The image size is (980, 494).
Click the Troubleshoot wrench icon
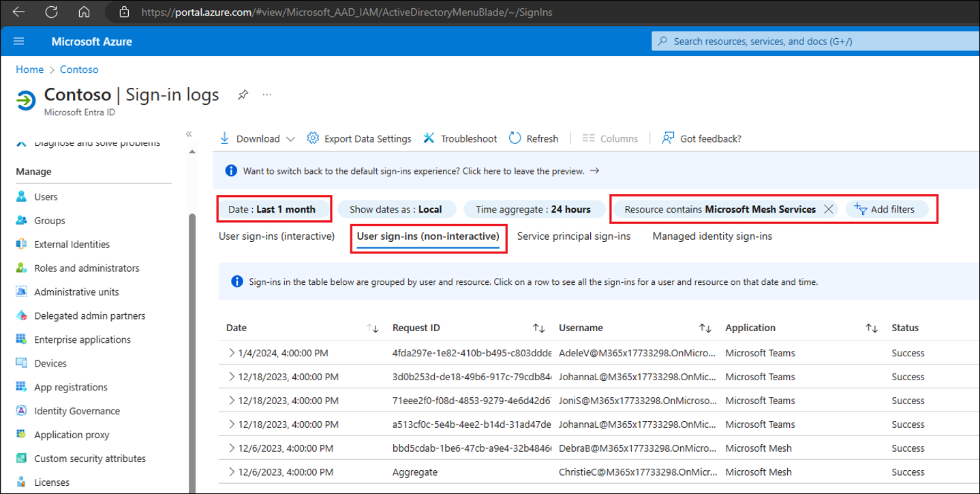429,138
